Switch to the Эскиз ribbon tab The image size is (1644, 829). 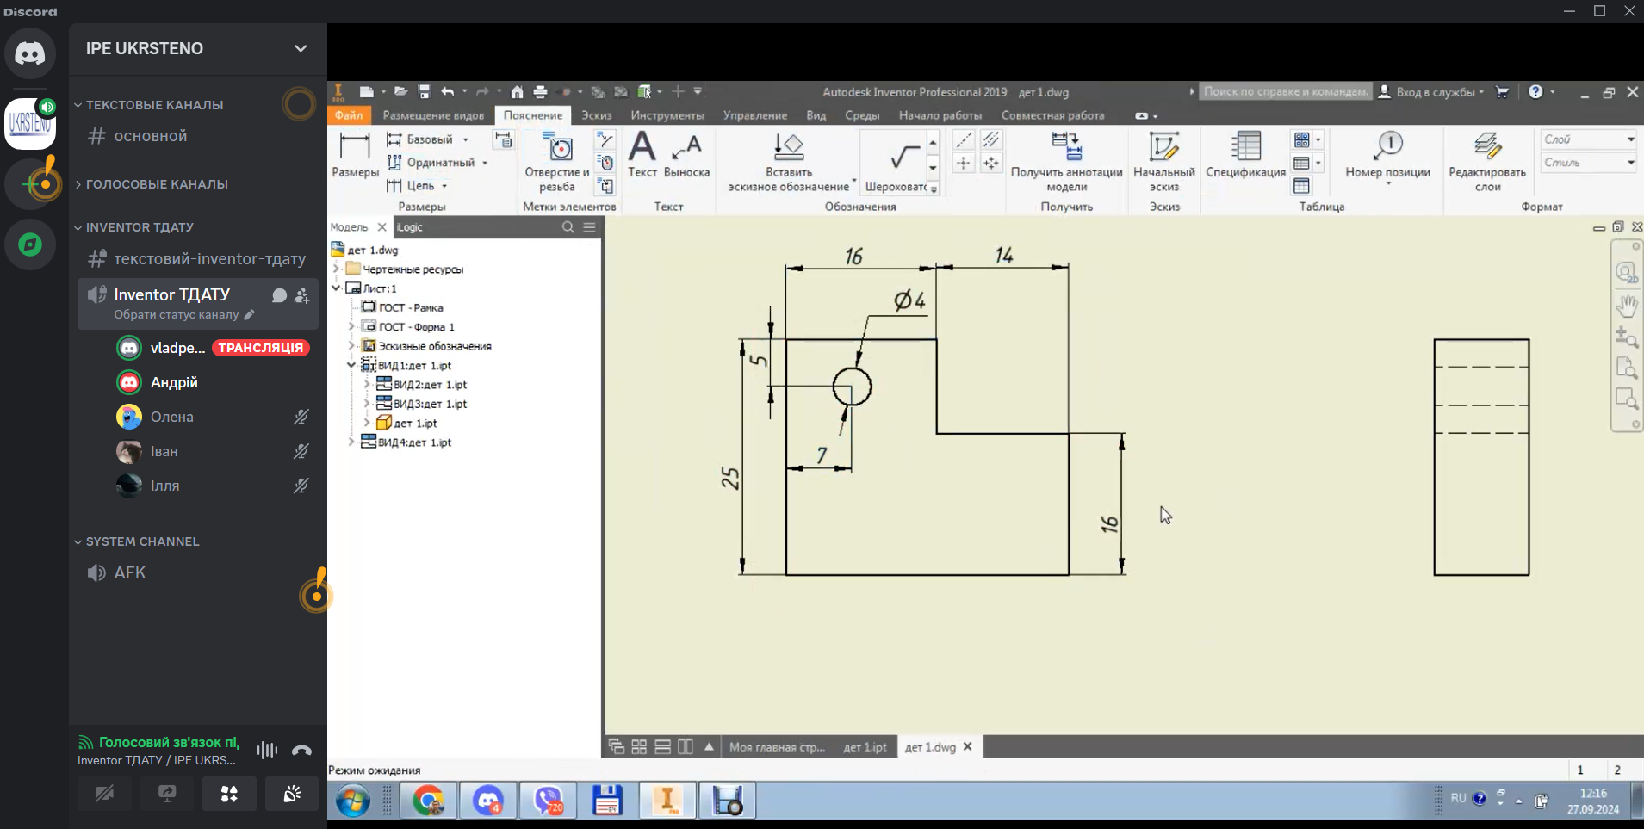(x=596, y=115)
